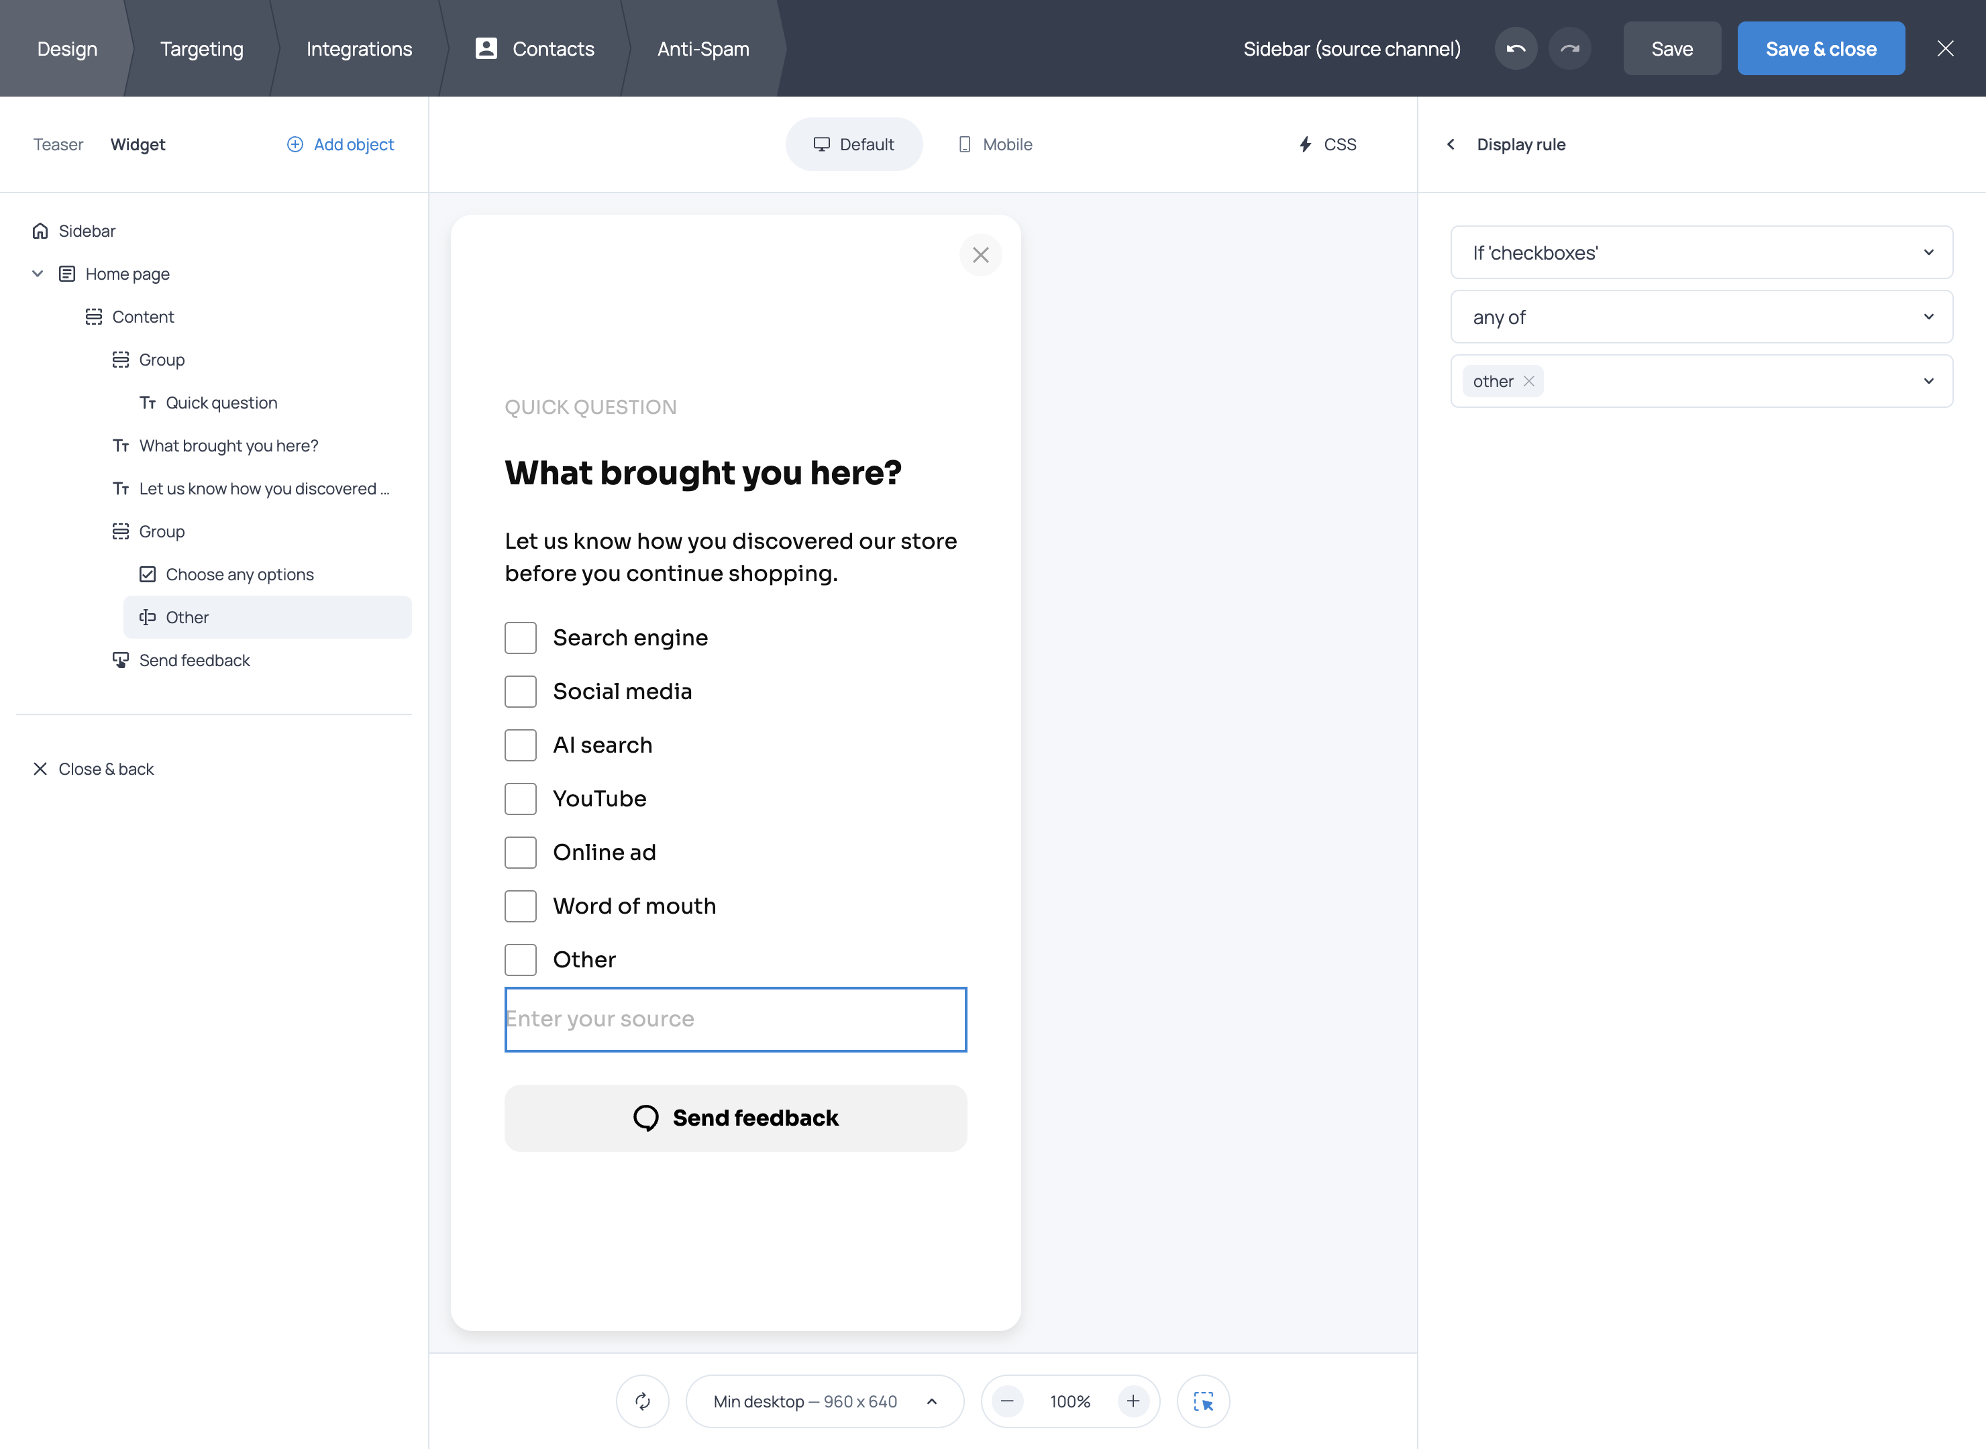1986x1449 pixels.
Task: Open the Integrations step
Action: (x=359, y=49)
